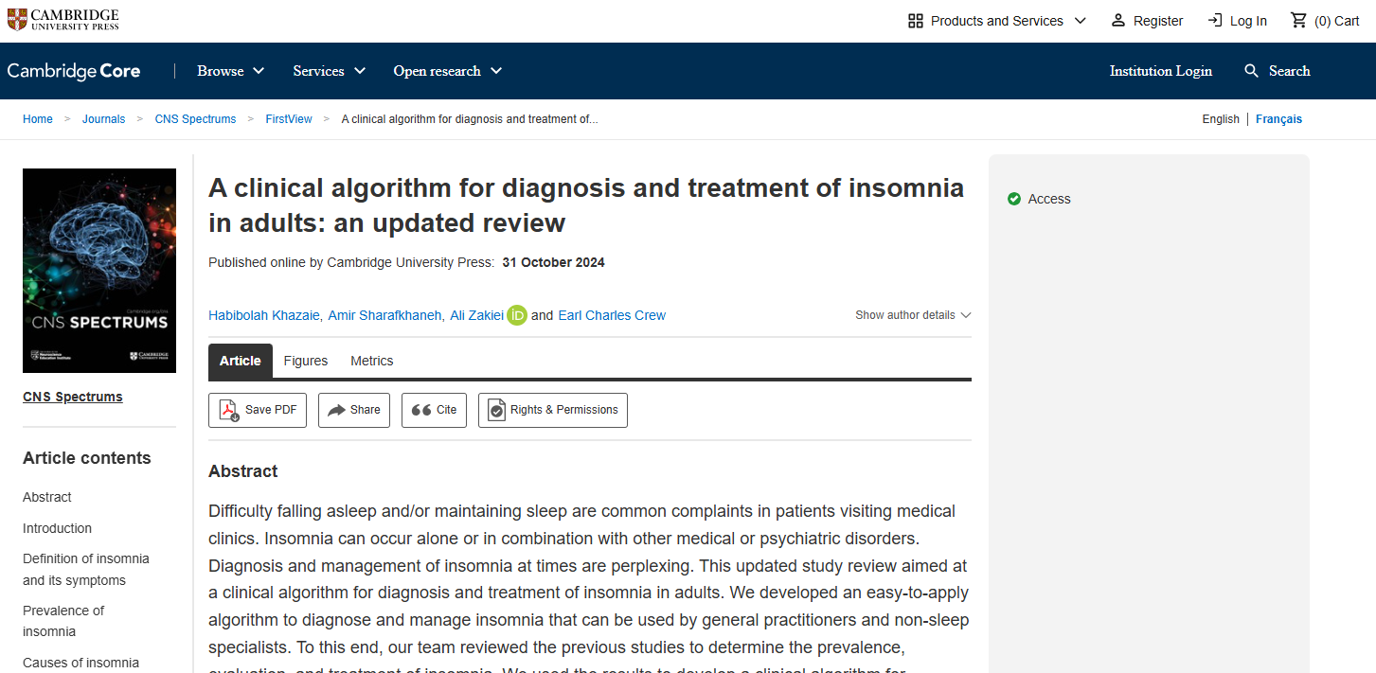Click the Save PDF button
The width and height of the screenshot is (1376, 673).
[258, 410]
